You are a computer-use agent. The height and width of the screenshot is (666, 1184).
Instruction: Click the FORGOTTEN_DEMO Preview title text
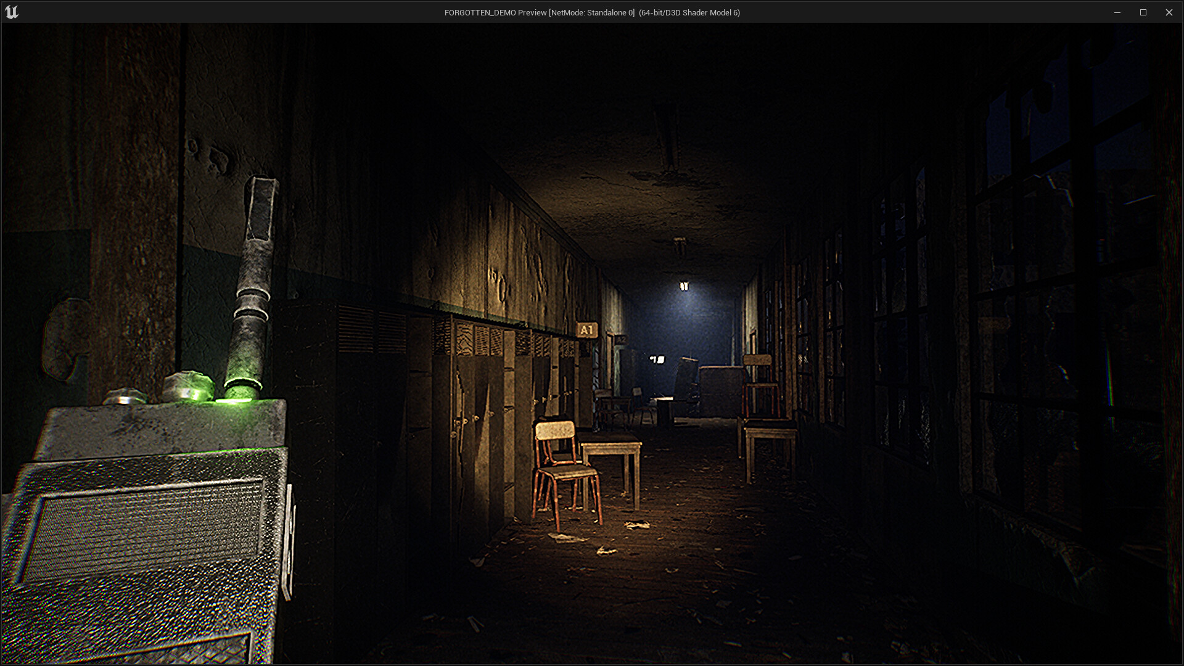(x=591, y=12)
